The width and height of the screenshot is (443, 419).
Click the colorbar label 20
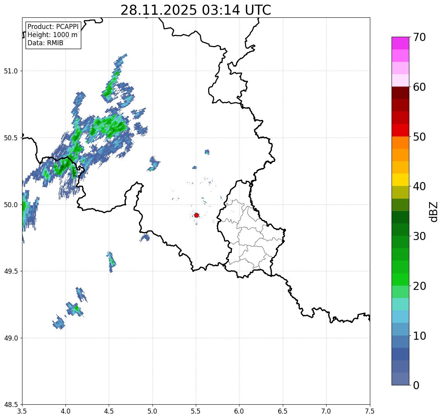pos(419,286)
